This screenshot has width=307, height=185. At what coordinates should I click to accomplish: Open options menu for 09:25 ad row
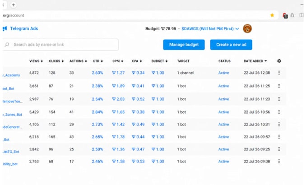[279, 149]
